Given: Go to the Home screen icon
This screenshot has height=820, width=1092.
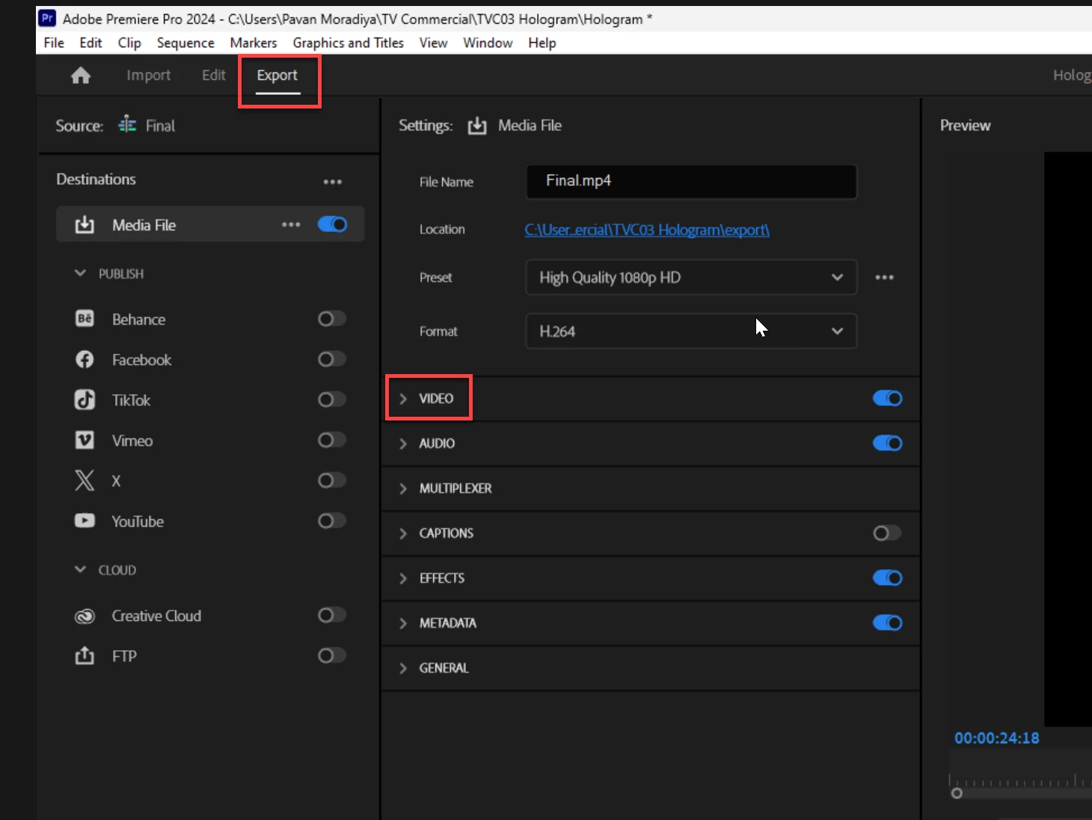Looking at the screenshot, I should (x=81, y=75).
